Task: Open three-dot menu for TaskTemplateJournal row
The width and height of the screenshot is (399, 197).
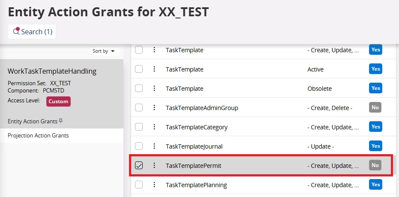Action: click(154, 146)
